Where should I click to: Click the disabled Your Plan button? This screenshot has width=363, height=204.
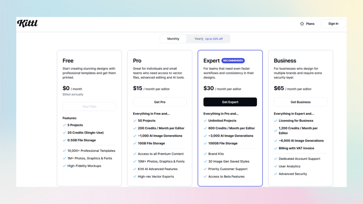pyautogui.click(x=89, y=106)
